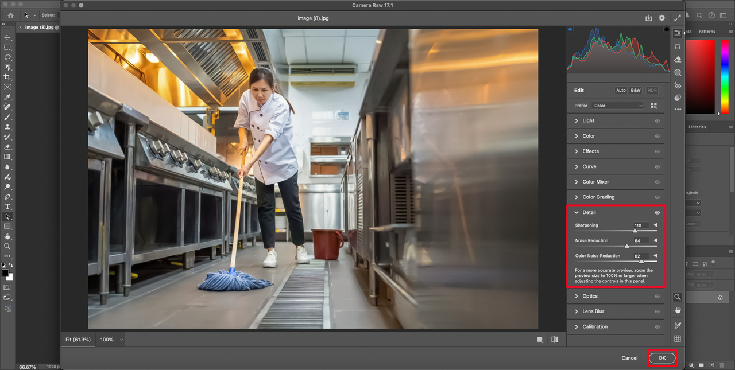Image resolution: width=735 pixels, height=370 pixels.
Task: Select the Lasso tool in Photoshop toolbar
Action: coord(7,57)
